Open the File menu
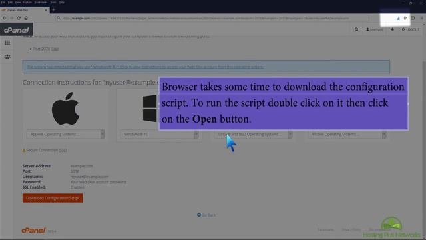 point(3,2)
